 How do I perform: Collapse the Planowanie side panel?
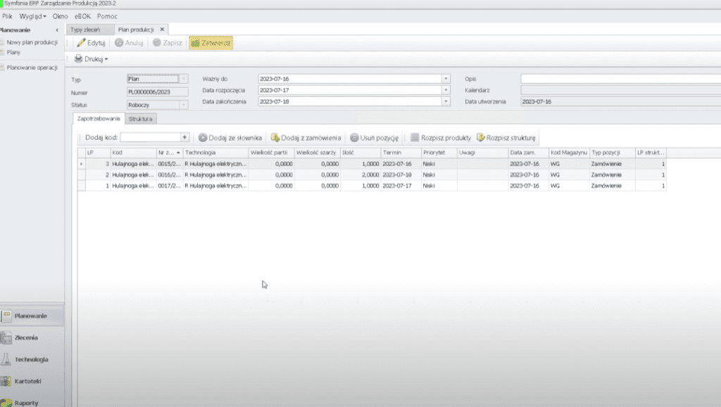click(57, 30)
